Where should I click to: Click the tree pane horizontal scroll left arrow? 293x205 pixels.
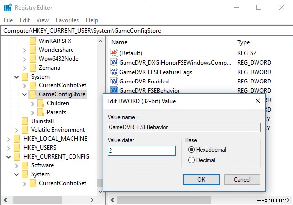[x=5, y=200]
